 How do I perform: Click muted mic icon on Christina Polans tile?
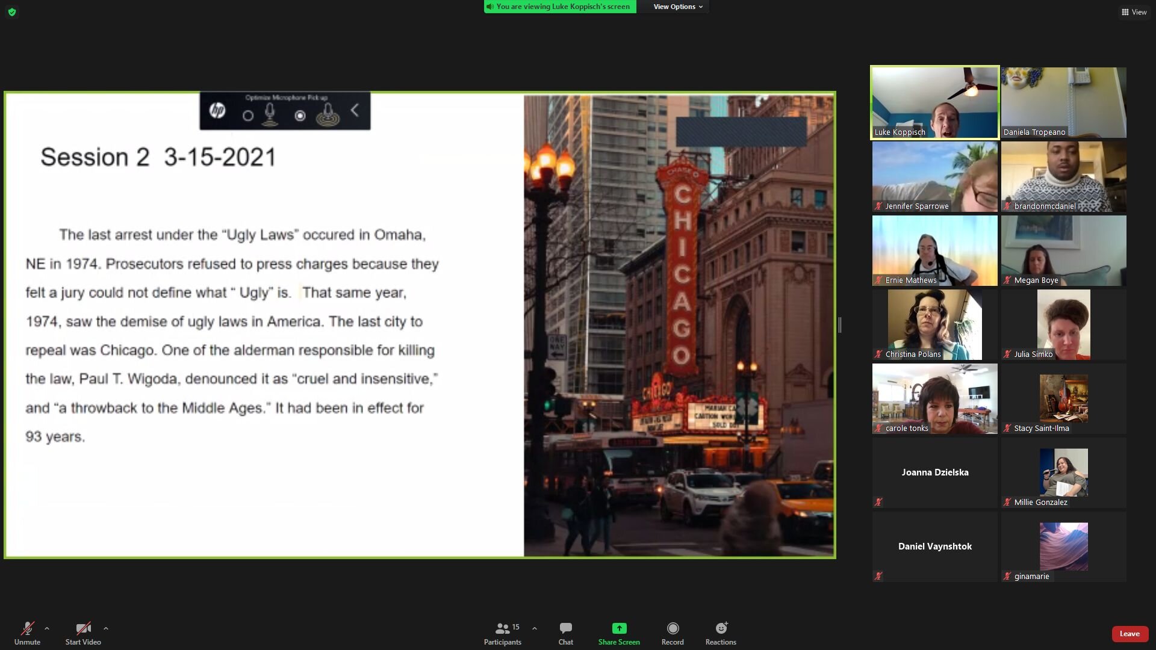point(878,354)
